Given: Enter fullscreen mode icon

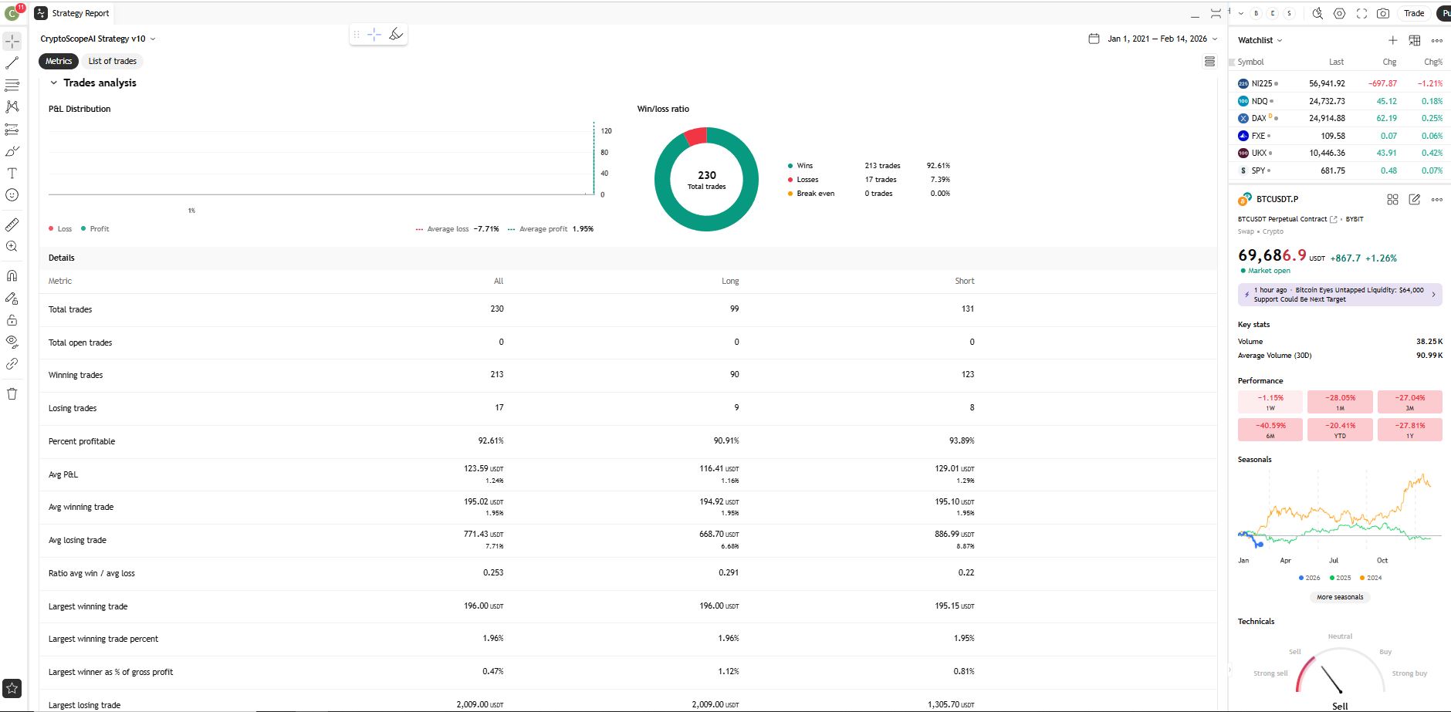Looking at the screenshot, I should [1361, 13].
